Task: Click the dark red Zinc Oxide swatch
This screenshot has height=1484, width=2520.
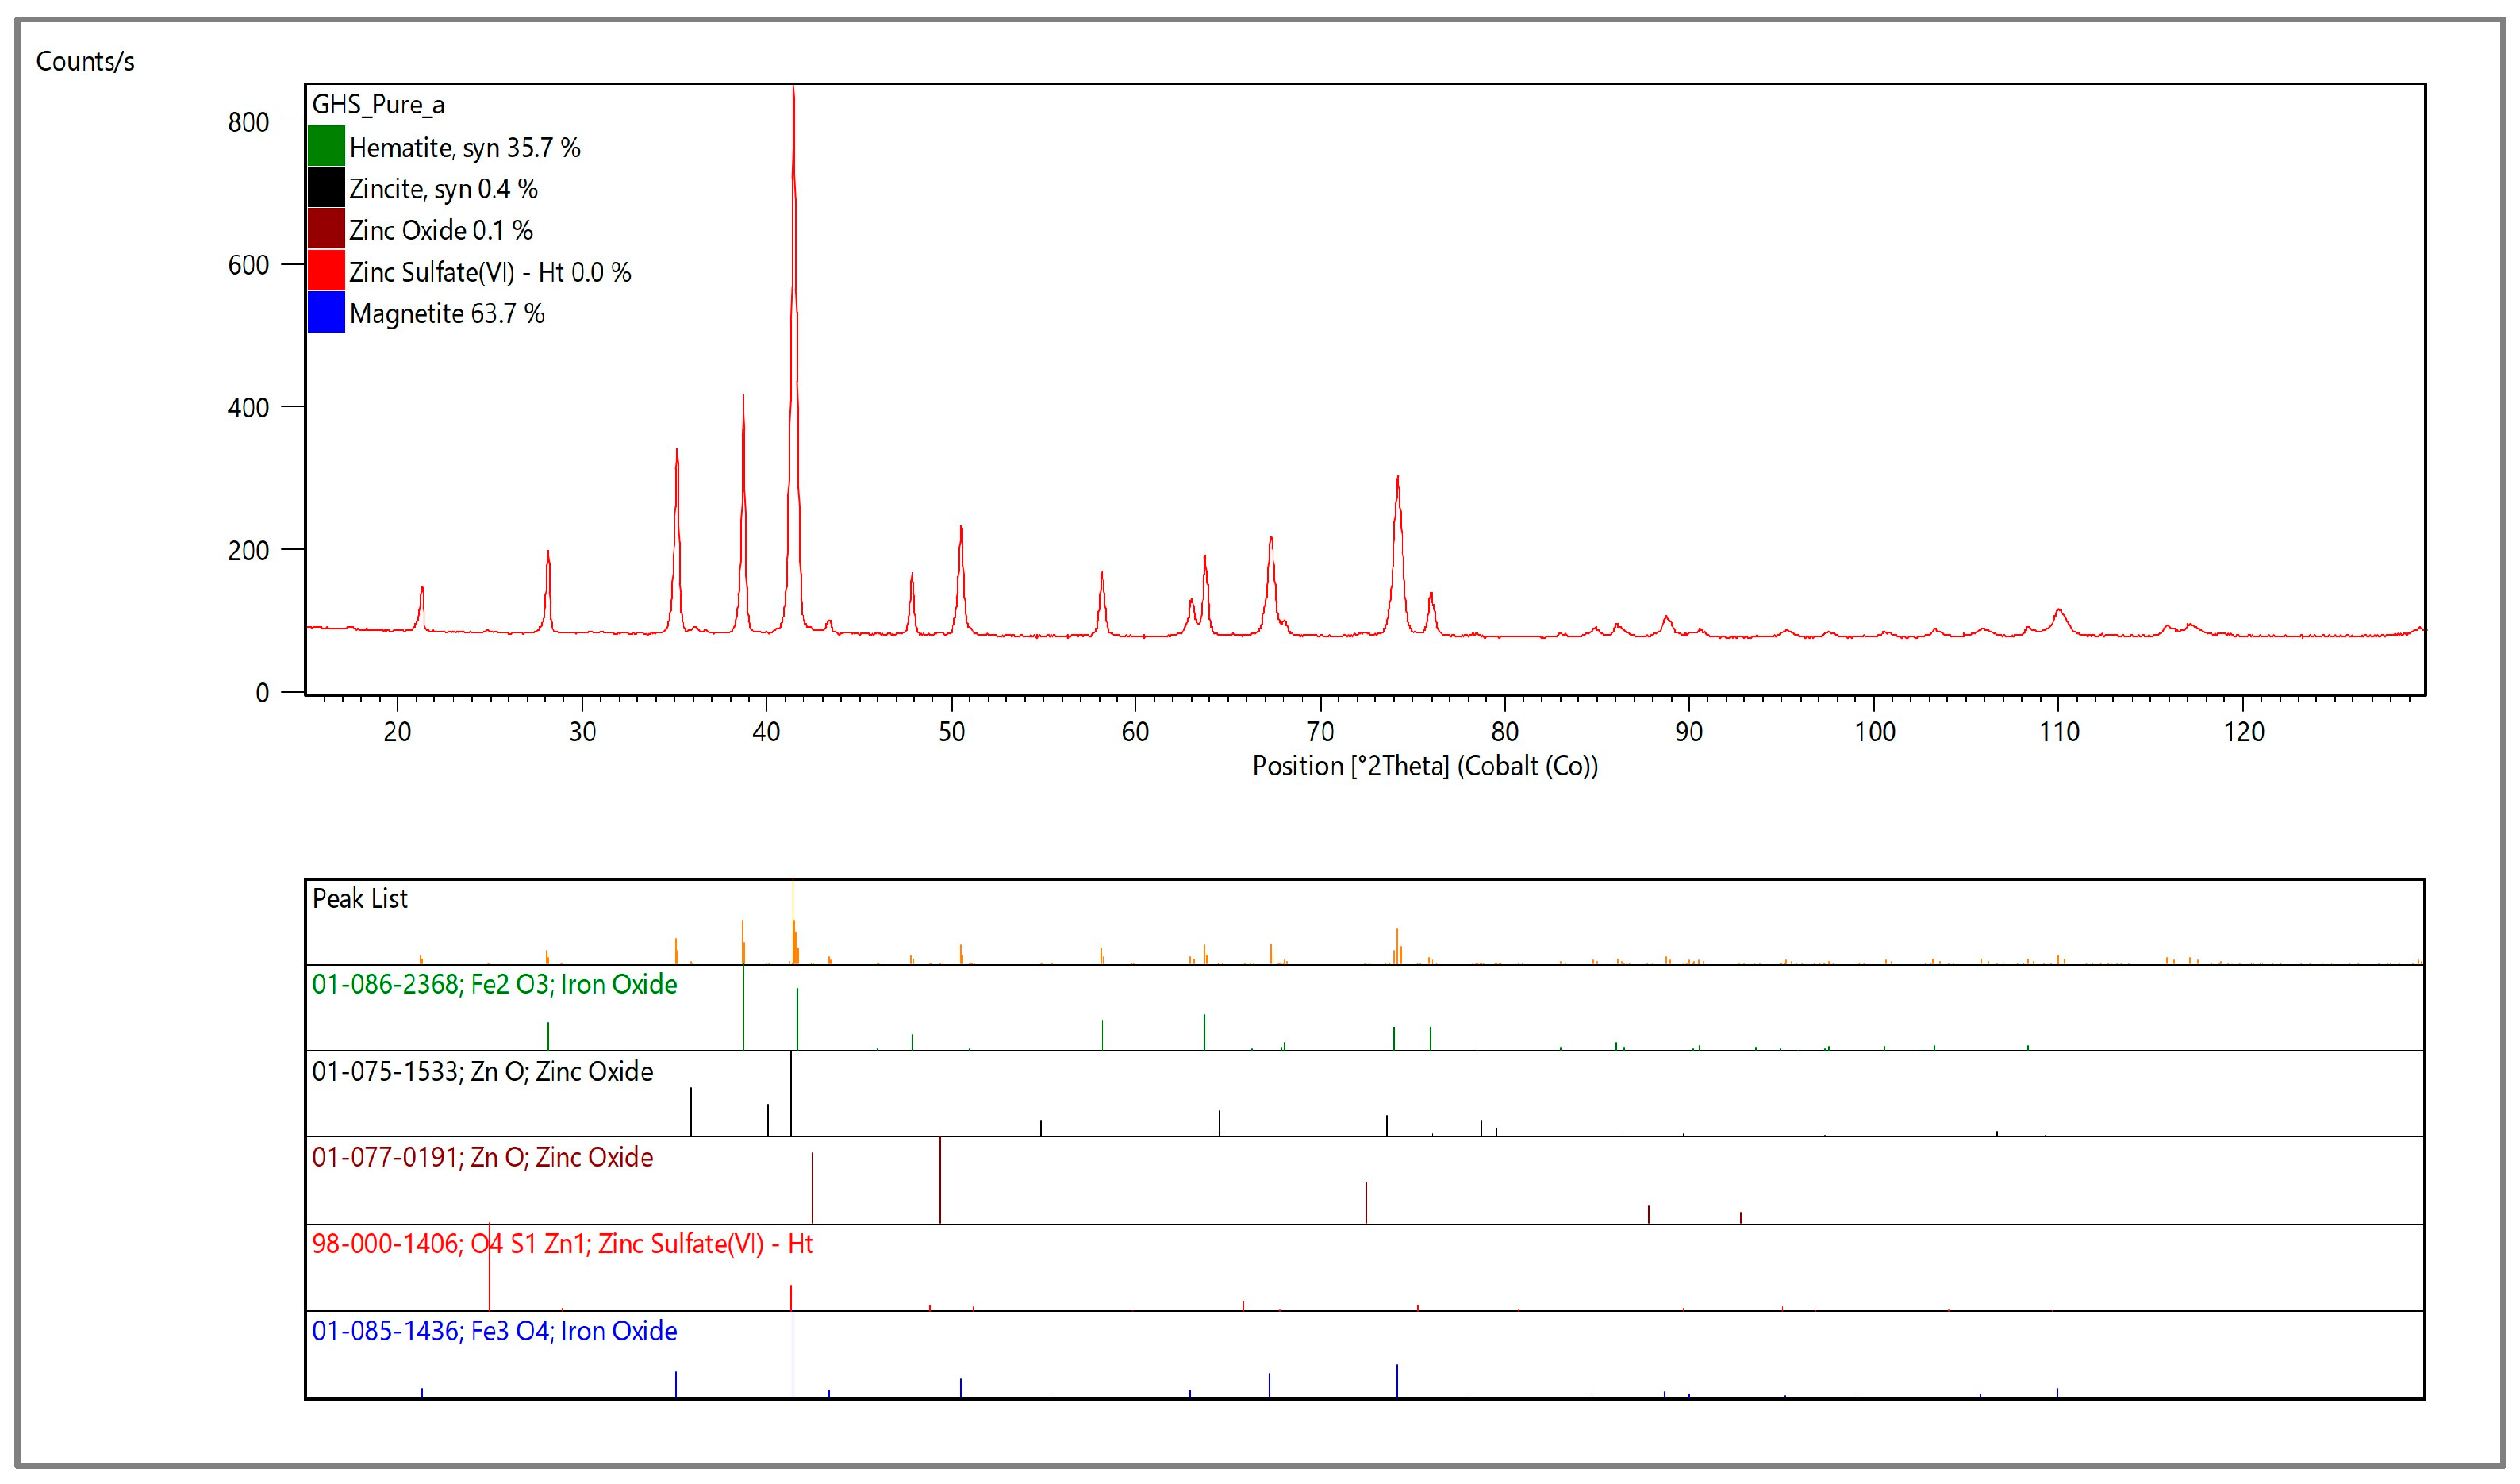Action: point(326,229)
